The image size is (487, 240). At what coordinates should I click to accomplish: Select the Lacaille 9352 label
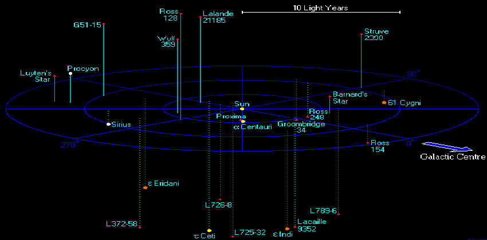[308, 226]
